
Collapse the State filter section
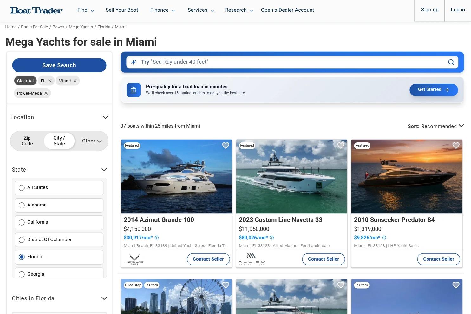tap(104, 170)
